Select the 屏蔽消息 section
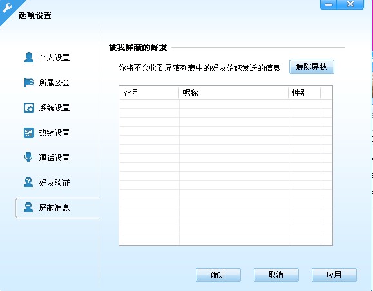Viewport: 373px width, 291px height. coord(57,208)
